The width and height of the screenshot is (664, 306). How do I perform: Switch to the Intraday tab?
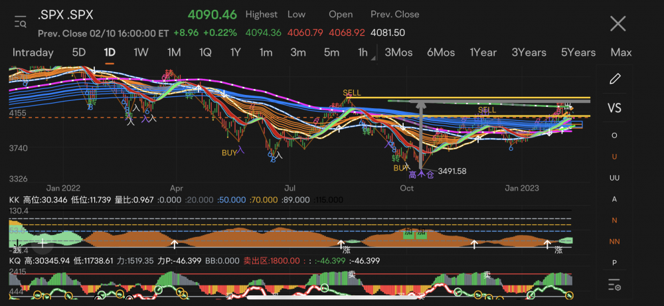pyautogui.click(x=33, y=52)
